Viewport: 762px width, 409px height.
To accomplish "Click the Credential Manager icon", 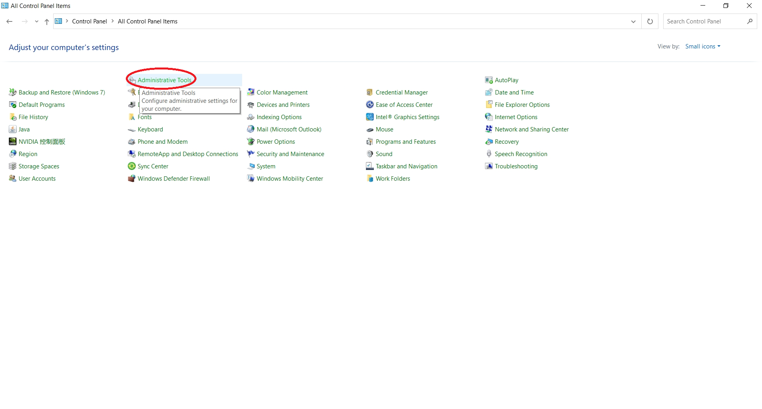I will pos(370,93).
